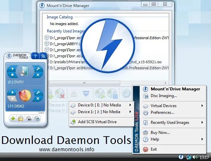Click the scrollbar right arrow in image list
The image size is (211, 161).
(x=166, y=83)
